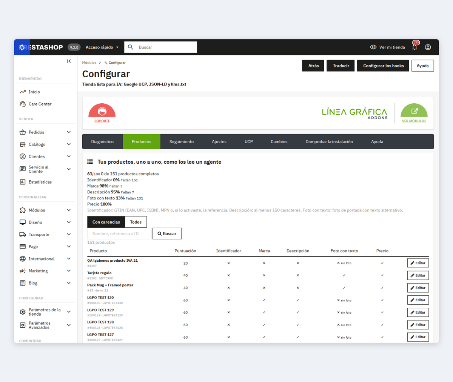Switch to the Ayuda tab in module
Image resolution: width=453 pixels, height=382 pixels.
(377, 142)
